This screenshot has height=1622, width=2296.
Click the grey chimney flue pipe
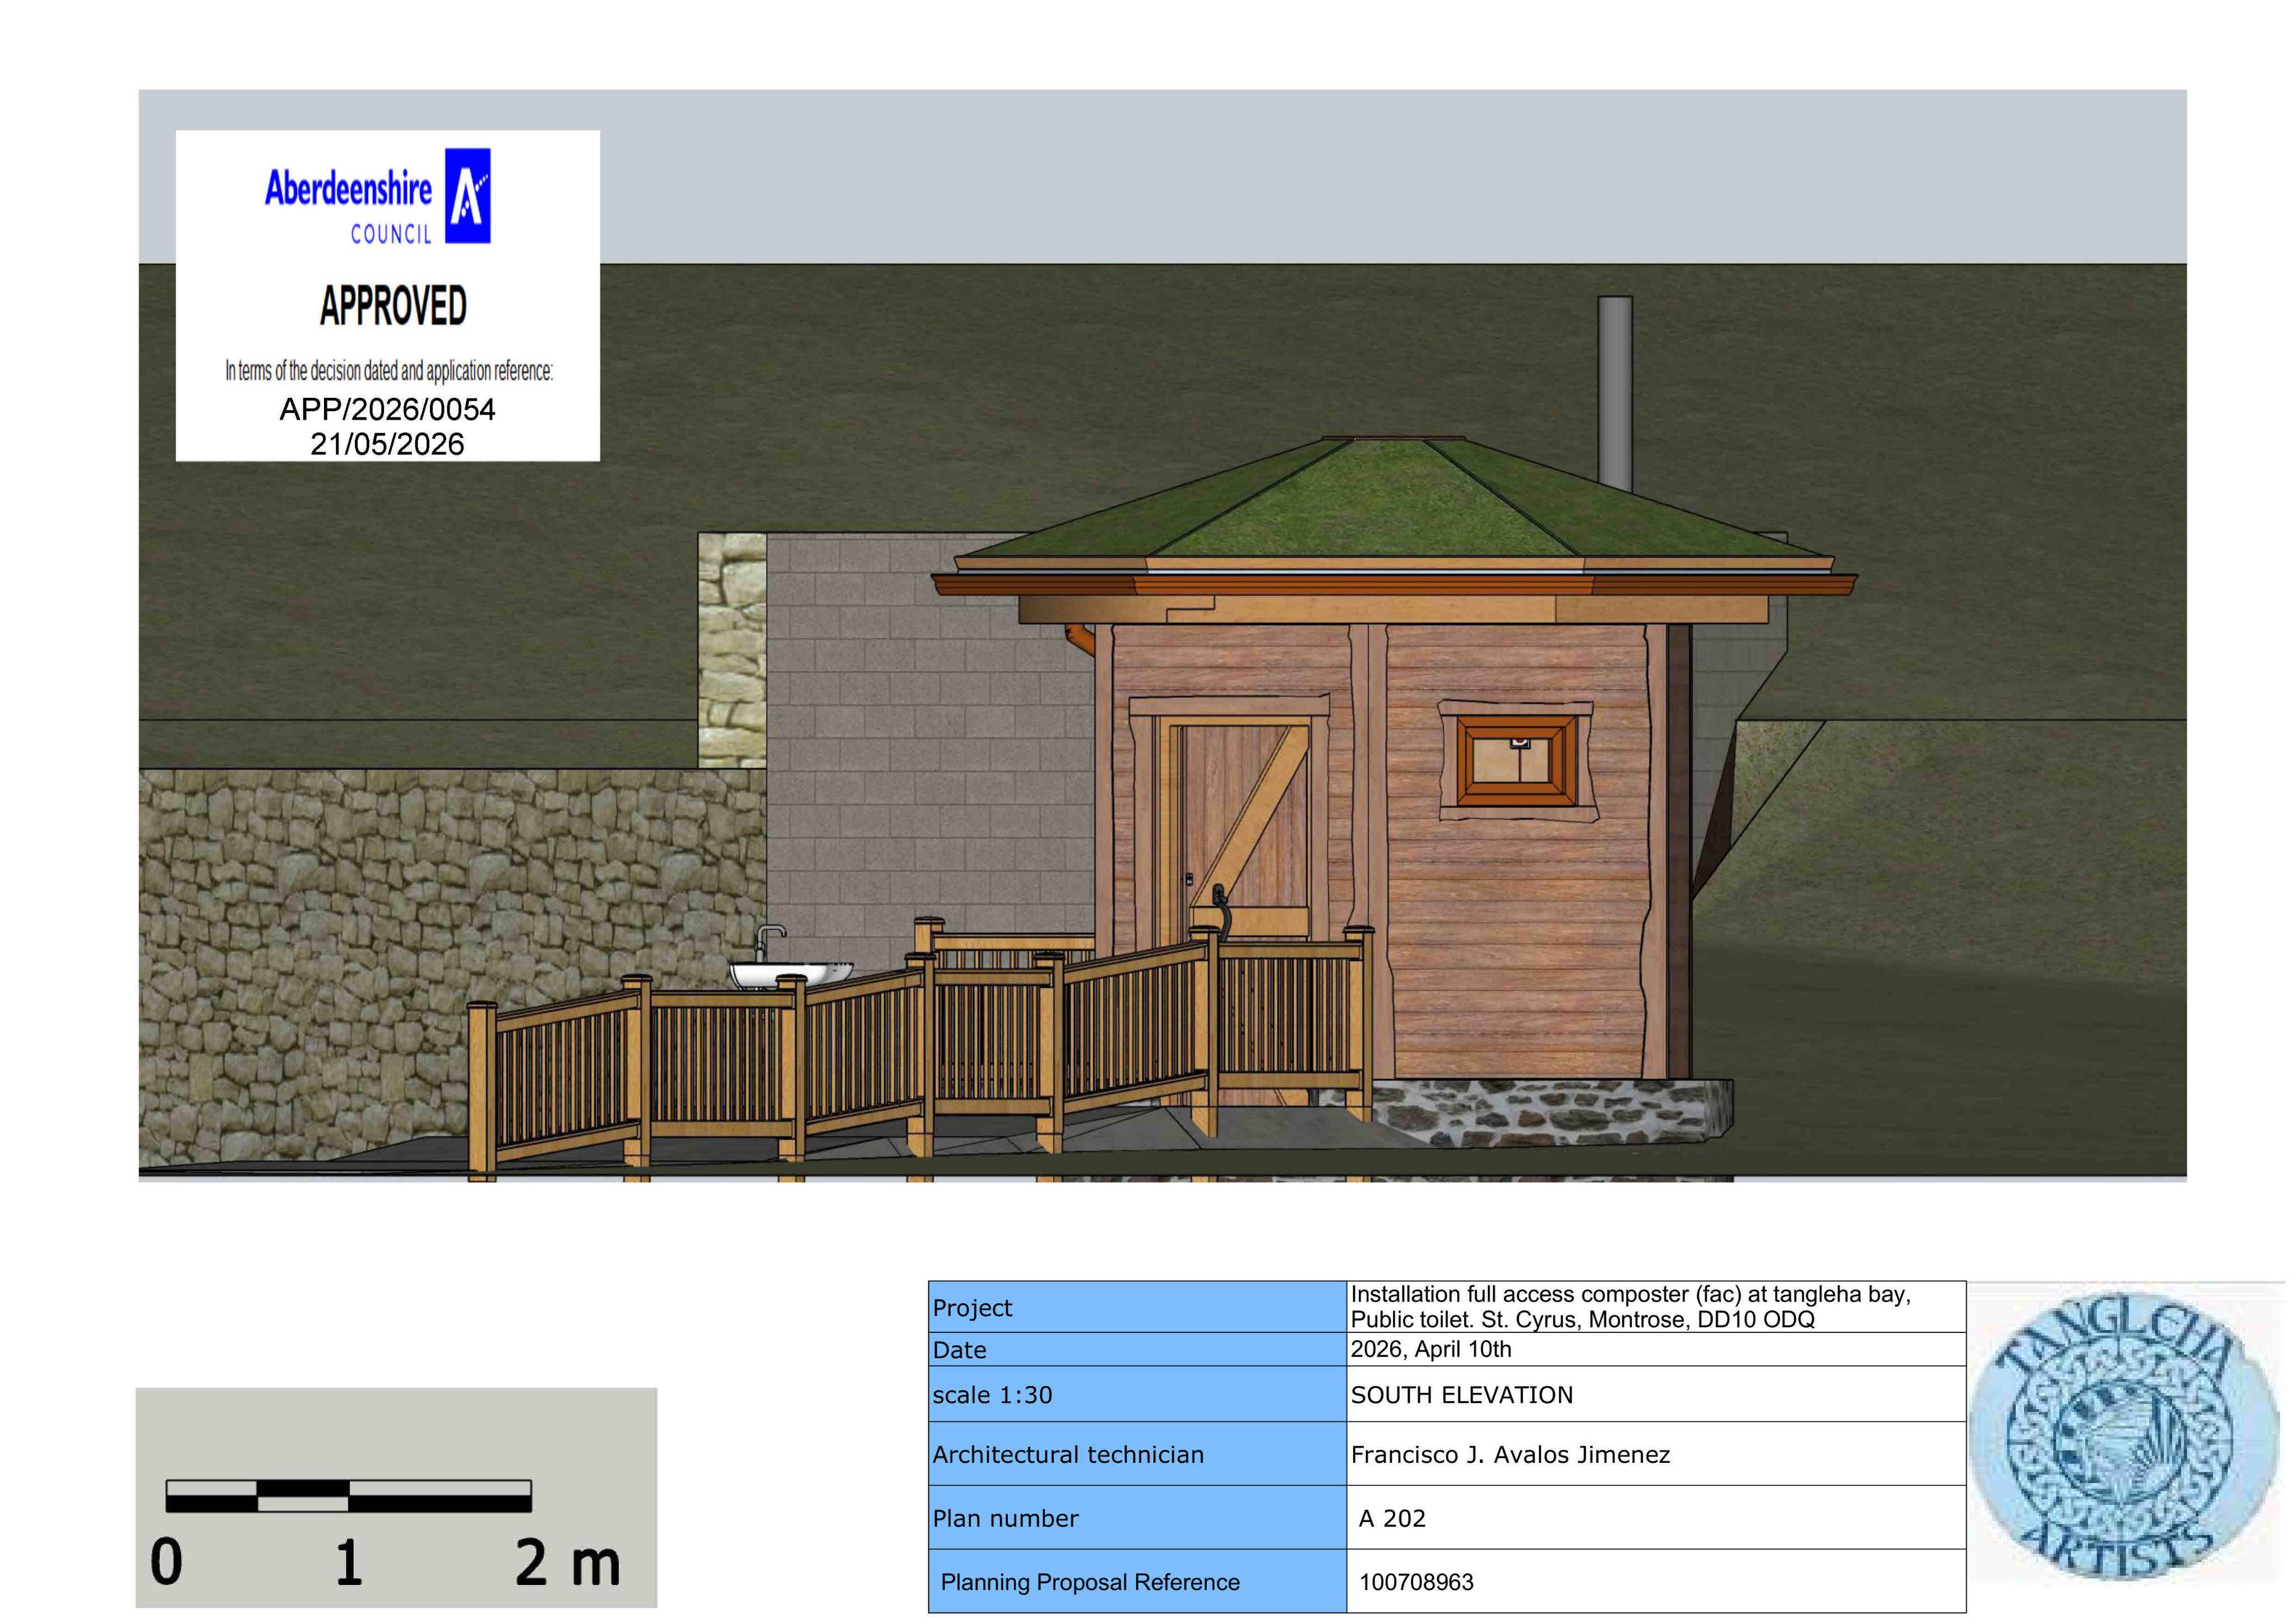point(1615,393)
